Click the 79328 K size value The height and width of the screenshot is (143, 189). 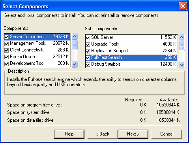click(x=61, y=37)
